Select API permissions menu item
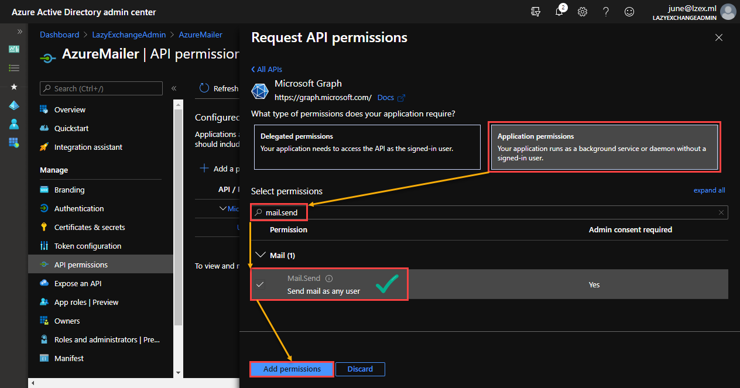740x388 pixels. [101, 265]
